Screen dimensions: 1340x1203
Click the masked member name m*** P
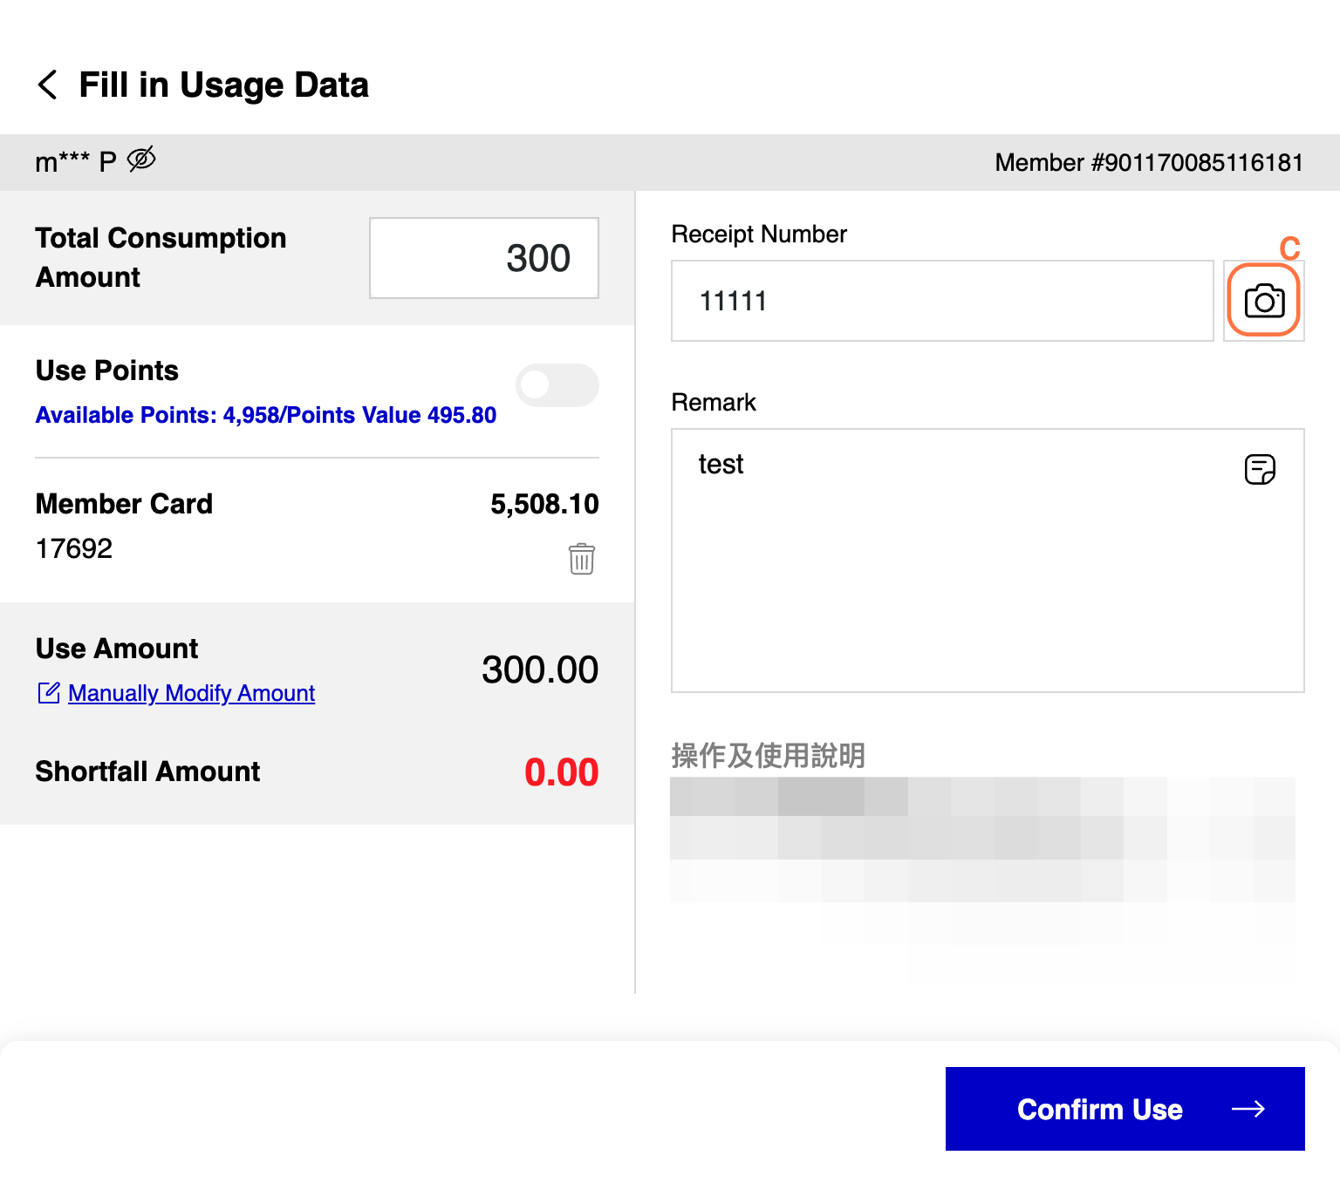[76, 162]
